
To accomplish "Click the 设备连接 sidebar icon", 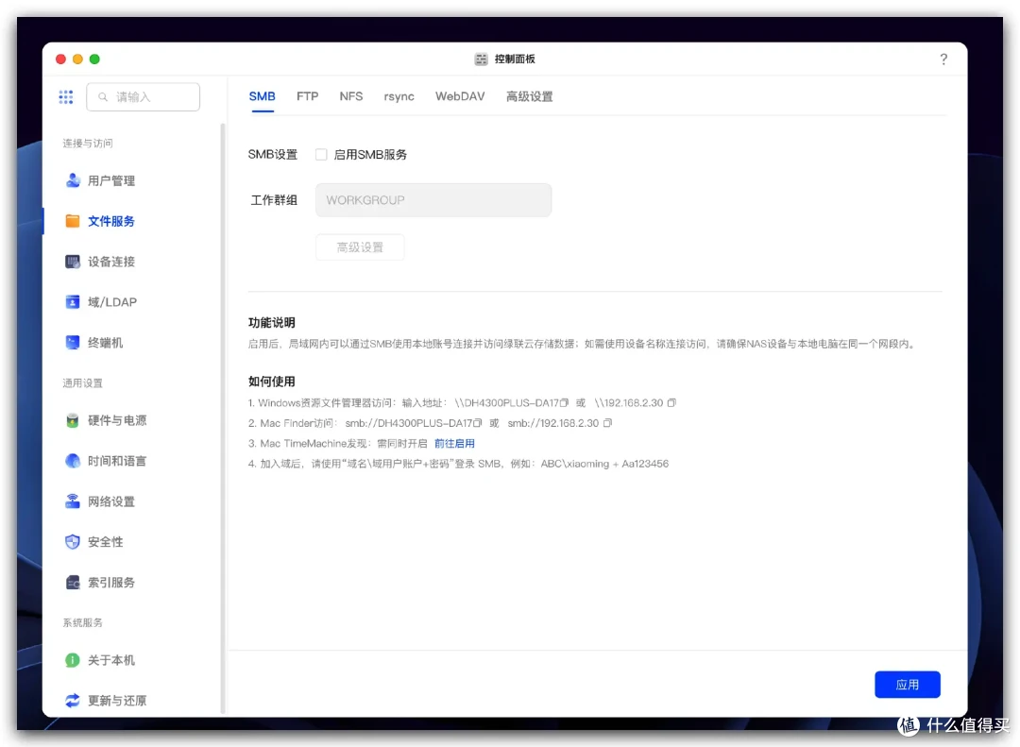I will tap(73, 262).
